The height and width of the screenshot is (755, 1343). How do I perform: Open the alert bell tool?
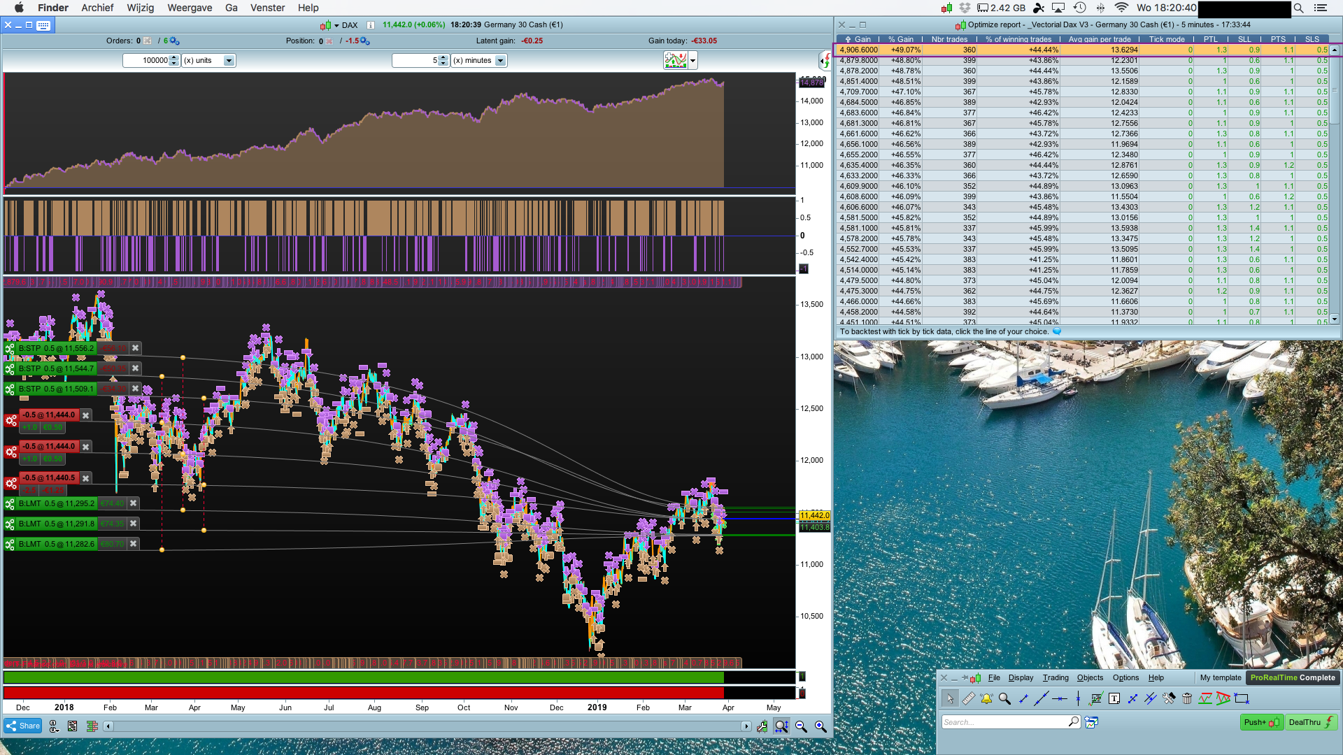click(x=986, y=698)
